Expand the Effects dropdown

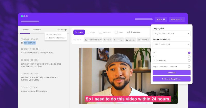coord(143,40)
